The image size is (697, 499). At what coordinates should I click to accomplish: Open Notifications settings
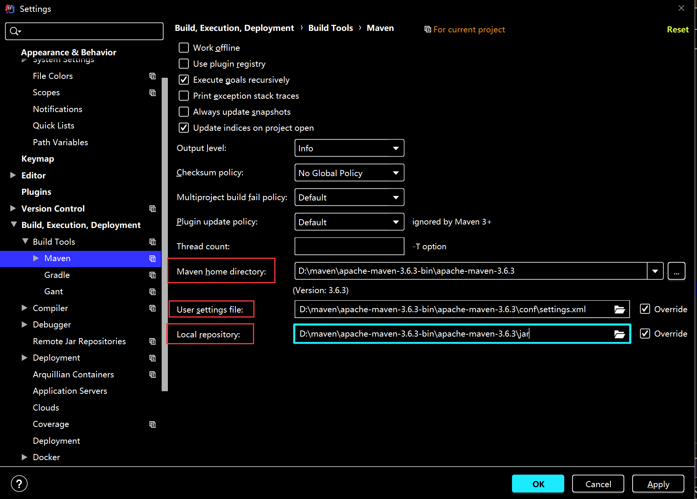pyautogui.click(x=58, y=109)
